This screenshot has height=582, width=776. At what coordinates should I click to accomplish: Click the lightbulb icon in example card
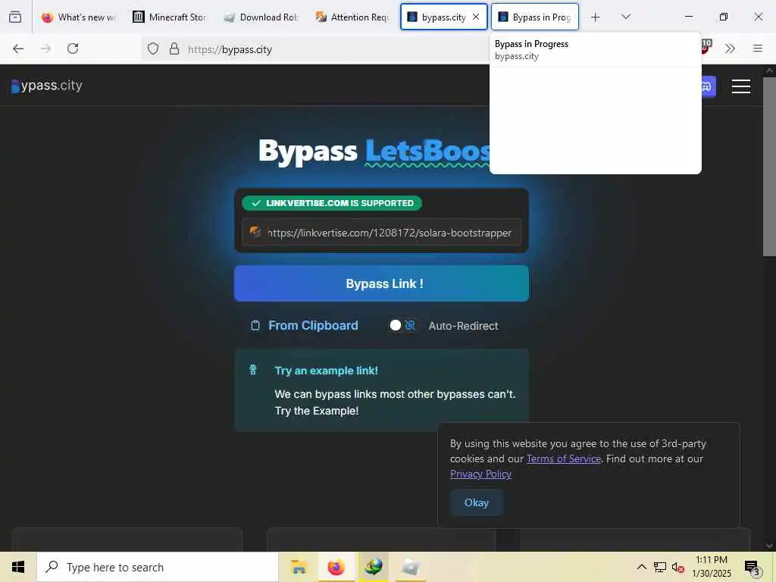(253, 370)
